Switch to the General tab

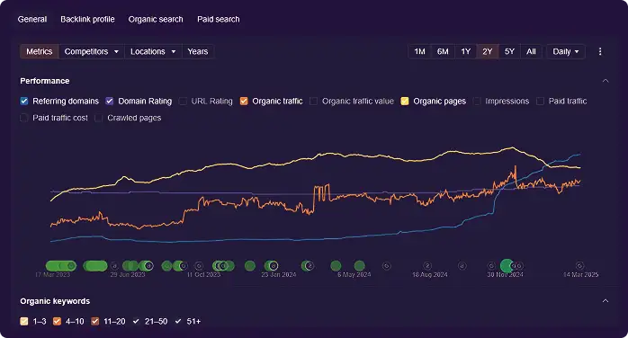tap(32, 19)
